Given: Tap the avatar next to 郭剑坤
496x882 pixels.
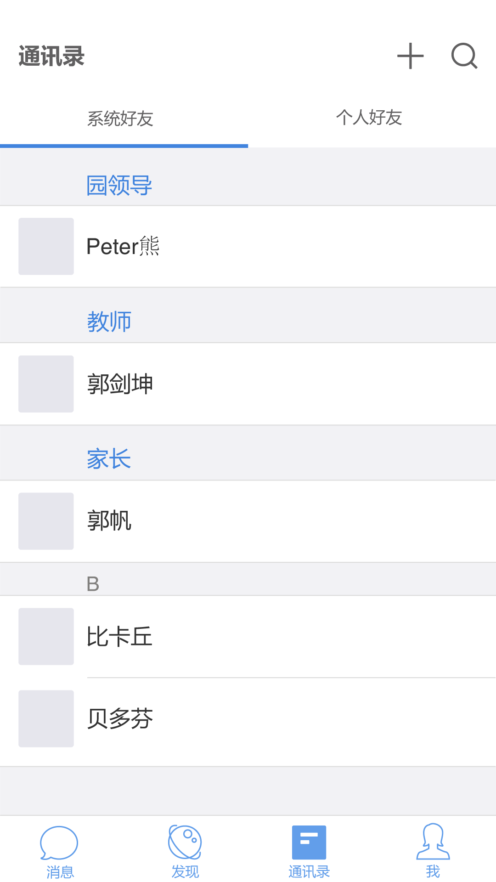Looking at the screenshot, I should click(x=46, y=384).
